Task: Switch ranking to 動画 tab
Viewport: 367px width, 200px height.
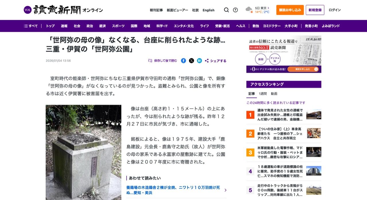Action: [274, 94]
